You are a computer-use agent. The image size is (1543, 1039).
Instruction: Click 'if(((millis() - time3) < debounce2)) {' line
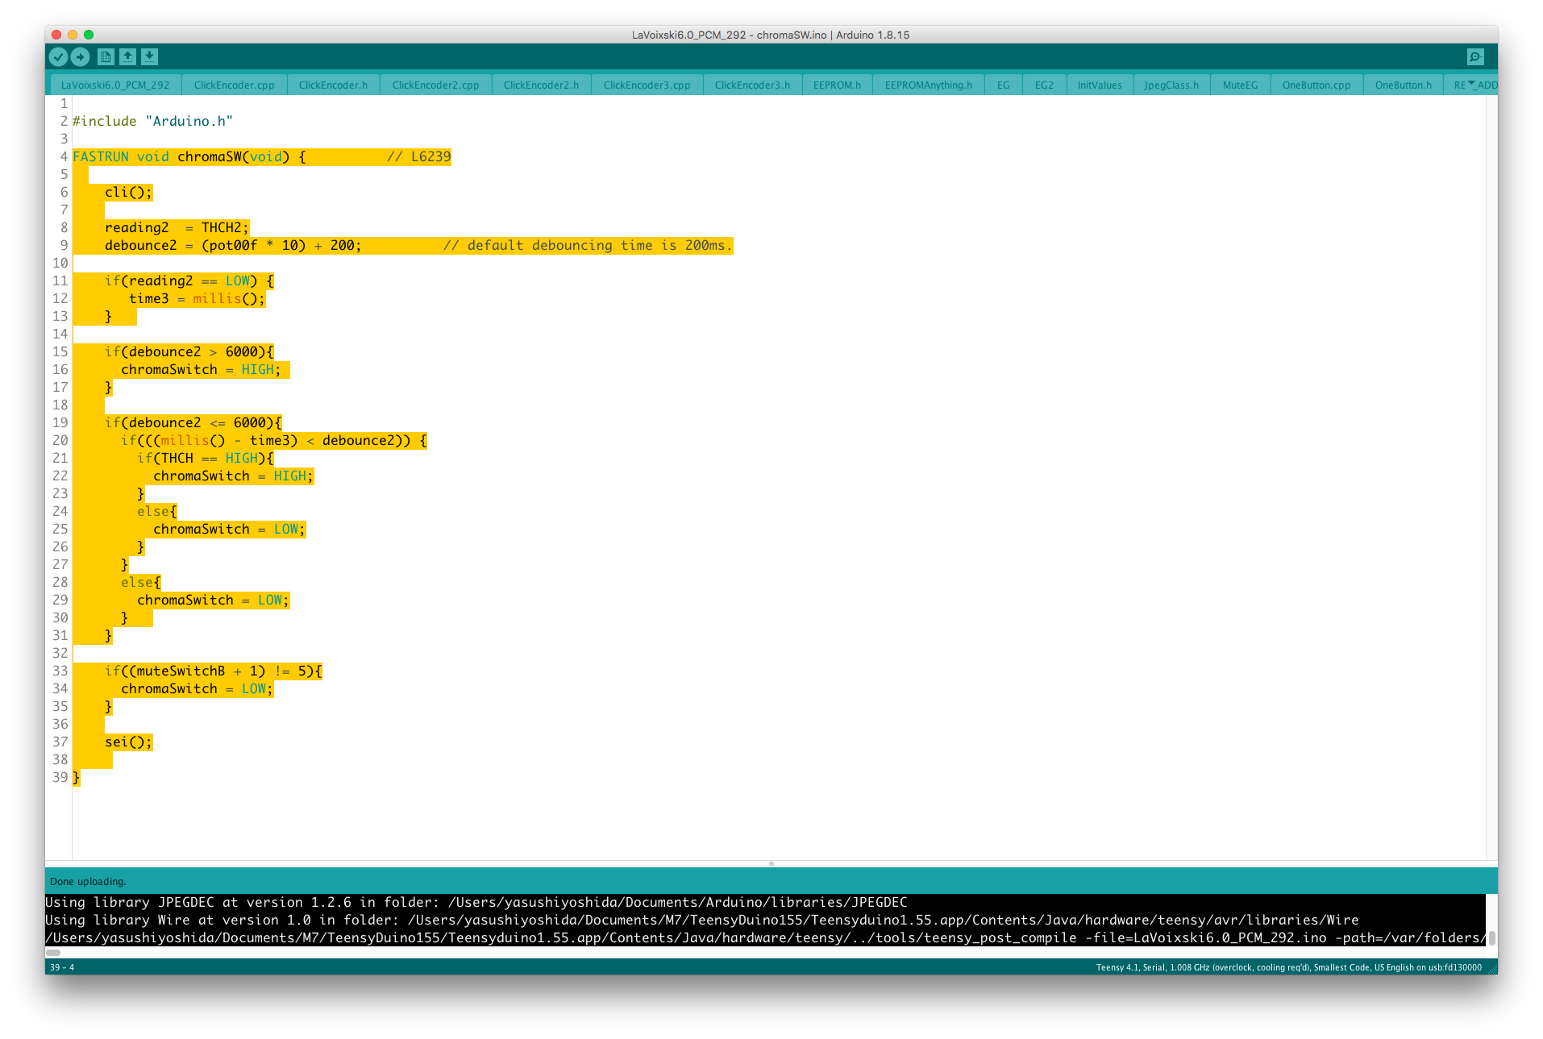(x=274, y=440)
